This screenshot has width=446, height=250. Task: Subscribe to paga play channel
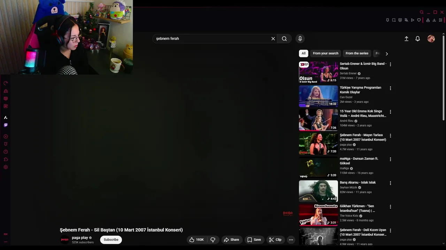(x=111, y=240)
